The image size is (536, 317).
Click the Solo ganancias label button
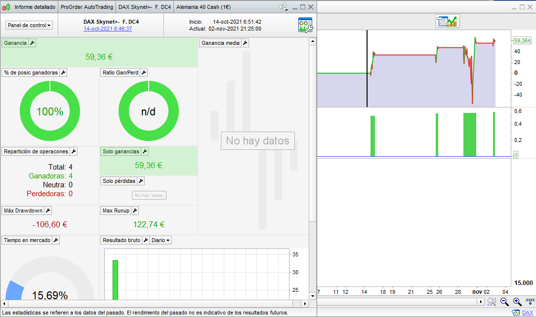(121, 151)
